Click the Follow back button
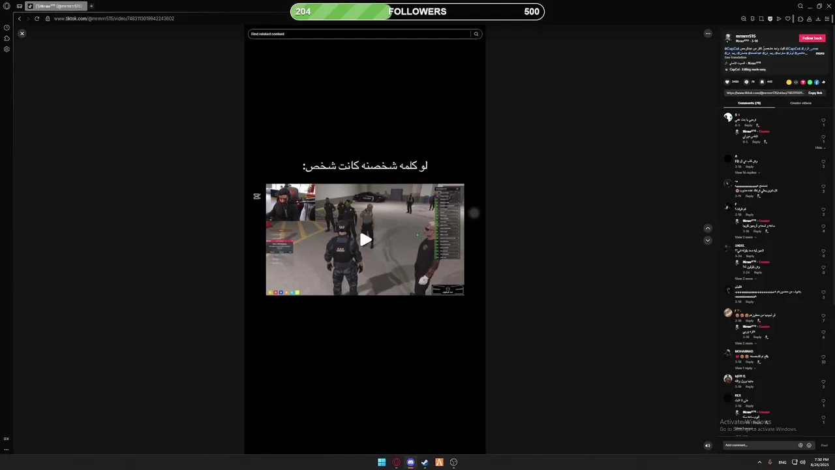Image resolution: width=835 pixels, height=470 pixels. coord(812,38)
